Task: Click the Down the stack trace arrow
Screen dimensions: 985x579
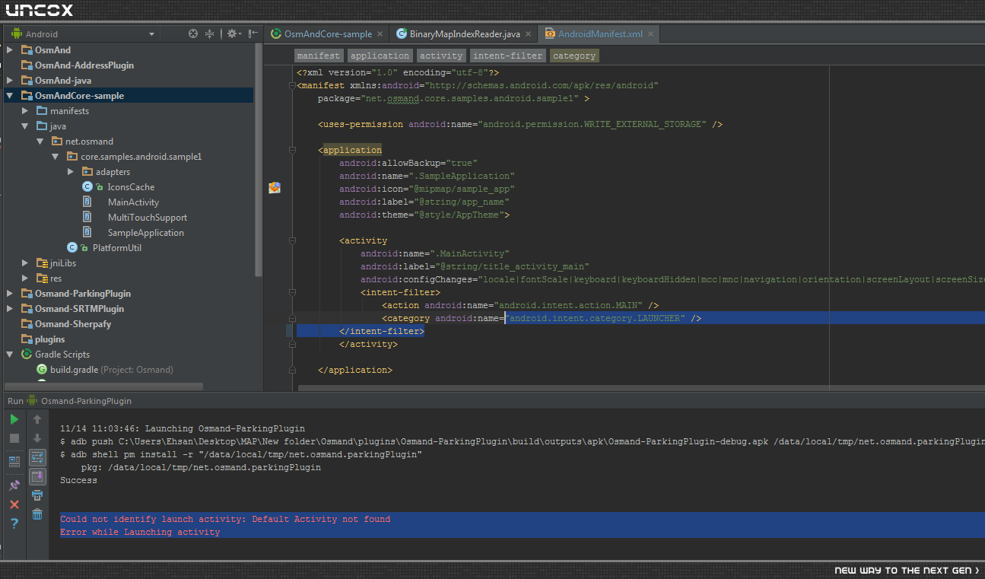Action: coord(37,438)
